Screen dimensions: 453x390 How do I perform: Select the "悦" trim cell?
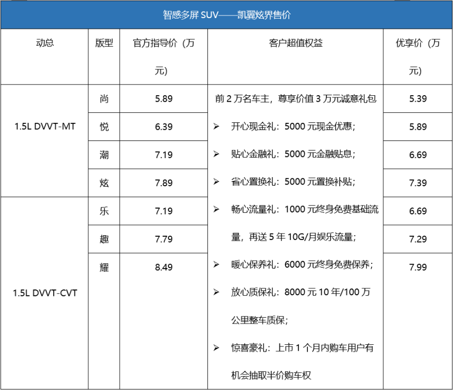coord(104,127)
